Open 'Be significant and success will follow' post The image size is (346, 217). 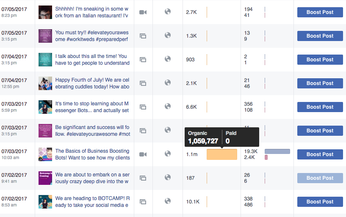click(x=93, y=131)
